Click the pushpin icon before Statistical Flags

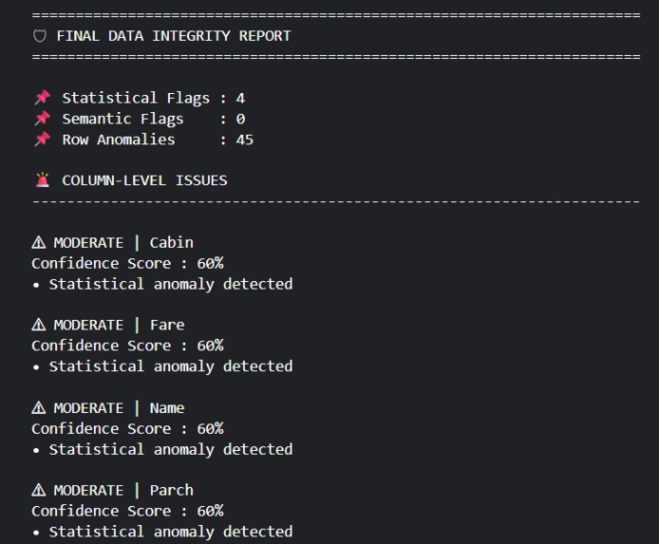point(43,98)
